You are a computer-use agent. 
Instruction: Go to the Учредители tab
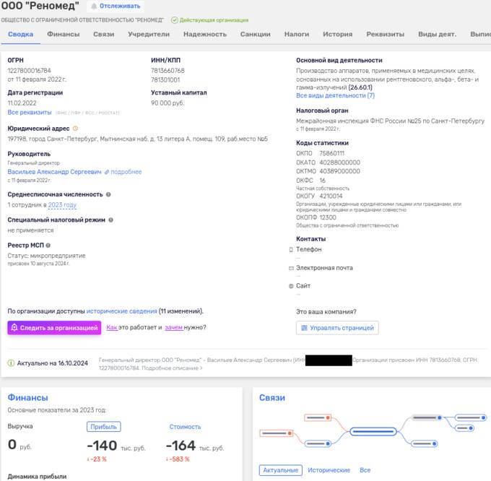click(149, 34)
